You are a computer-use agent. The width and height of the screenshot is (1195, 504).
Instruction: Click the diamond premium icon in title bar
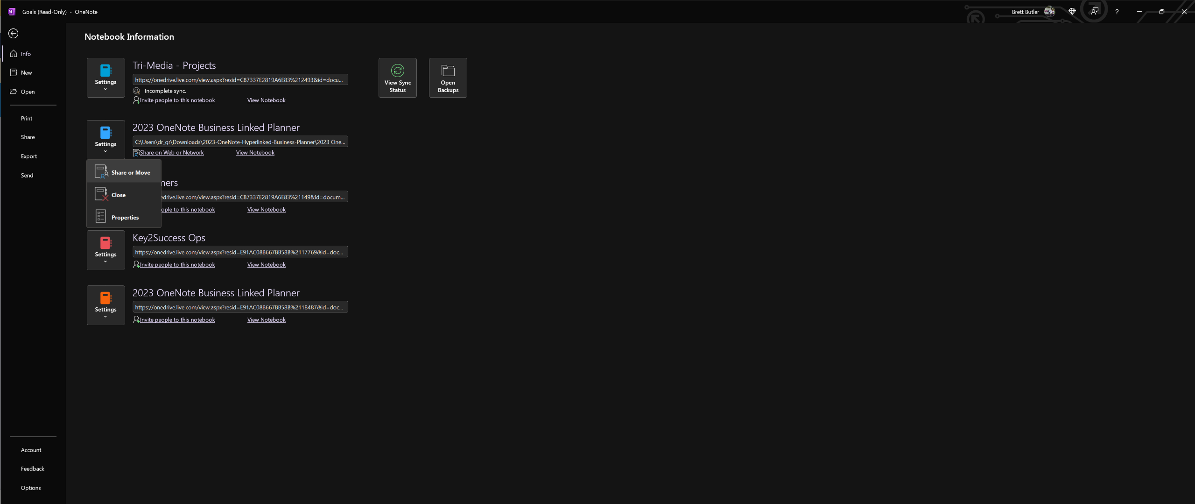click(1072, 12)
